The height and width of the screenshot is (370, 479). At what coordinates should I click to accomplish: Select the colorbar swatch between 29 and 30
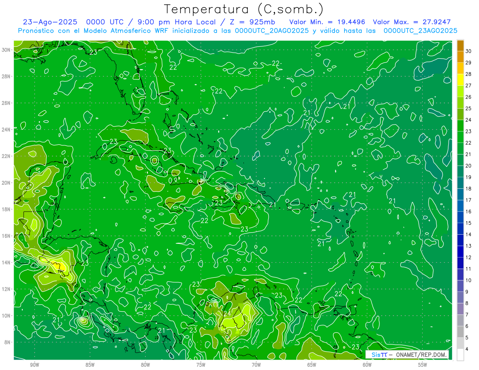pyautogui.click(x=461, y=57)
